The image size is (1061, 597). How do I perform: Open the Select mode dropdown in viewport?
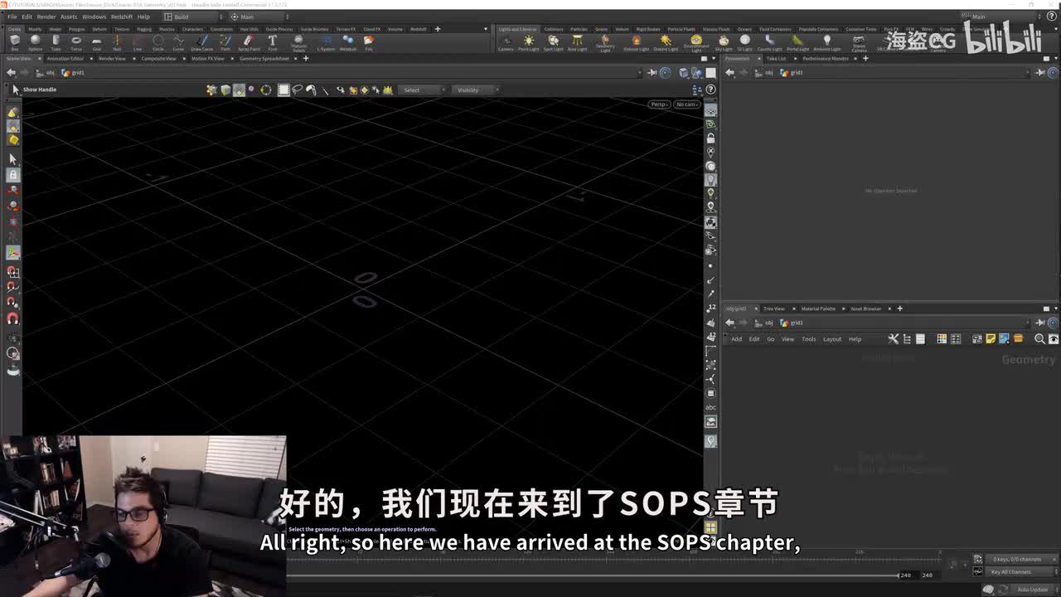coord(423,90)
